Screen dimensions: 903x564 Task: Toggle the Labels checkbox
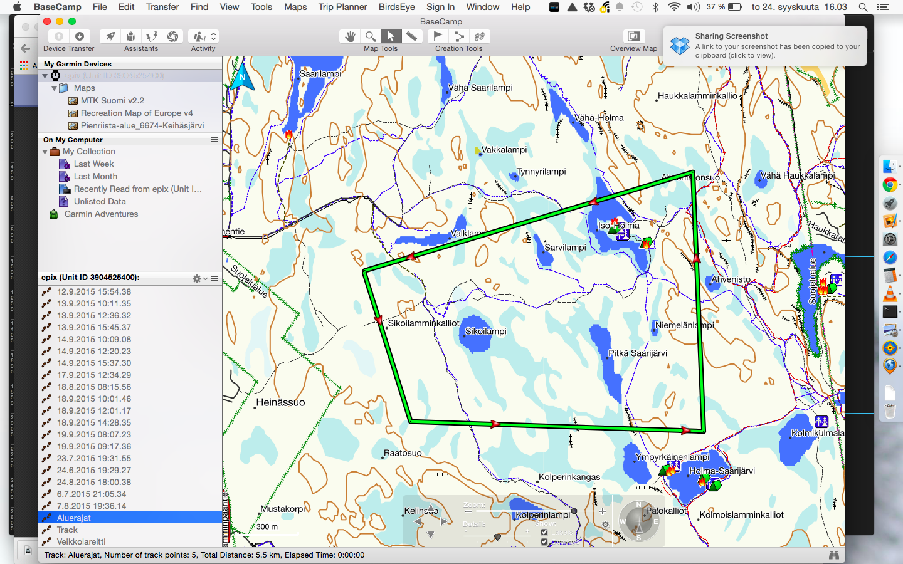coord(544,532)
